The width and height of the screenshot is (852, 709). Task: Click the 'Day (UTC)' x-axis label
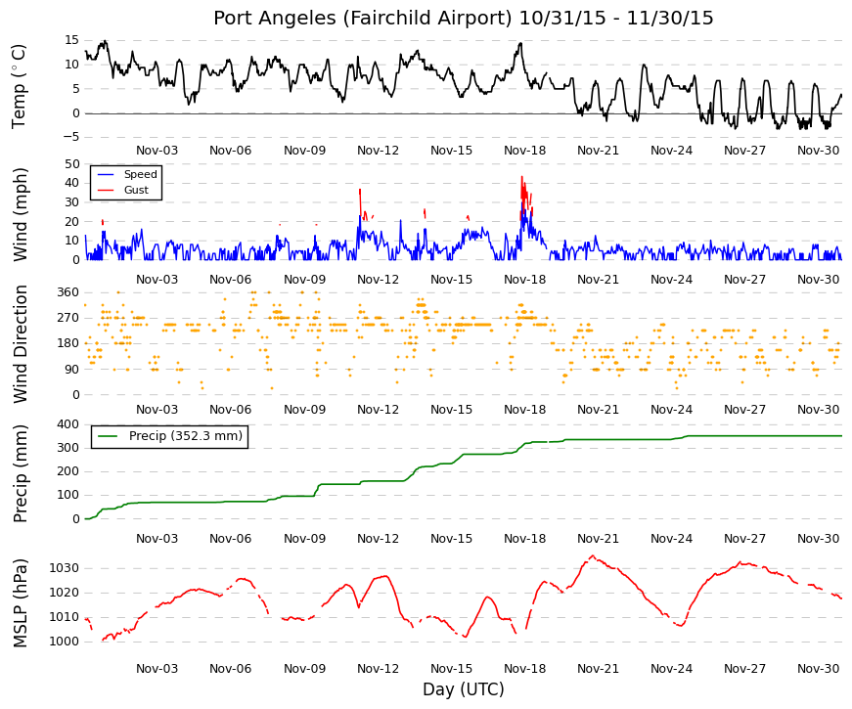(463, 689)
